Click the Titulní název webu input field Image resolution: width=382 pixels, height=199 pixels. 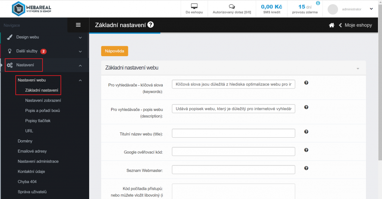pyautogui.click(x=233, y=133)
